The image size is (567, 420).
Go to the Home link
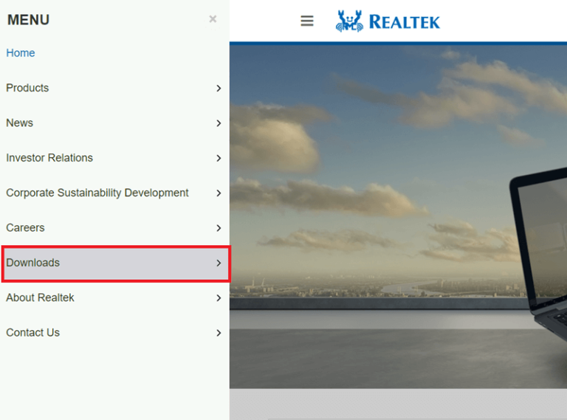21,53
